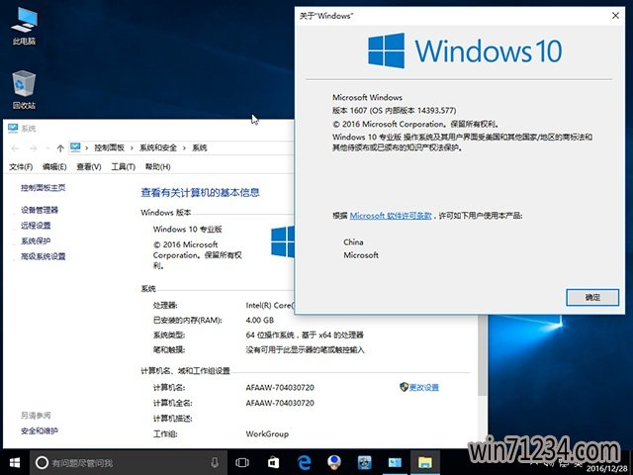Viewport: 633px width, 475px height.
Task: Open the Microsoft 软件许可条款 link
Action: (x=391, y=216)
